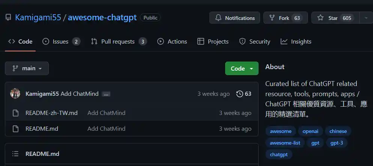
Task: Toggle Notifications for this repository
Action: click(x=235, y=18)
